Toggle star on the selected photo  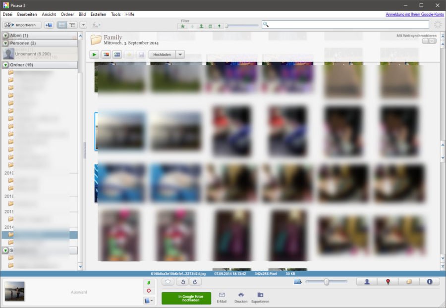(168, 282)
